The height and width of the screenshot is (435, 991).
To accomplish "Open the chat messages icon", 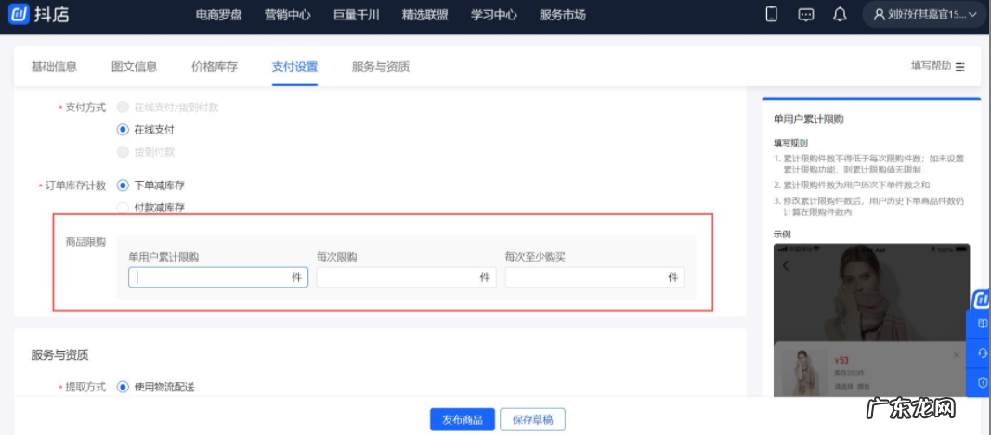I will (x=806, y=15).
